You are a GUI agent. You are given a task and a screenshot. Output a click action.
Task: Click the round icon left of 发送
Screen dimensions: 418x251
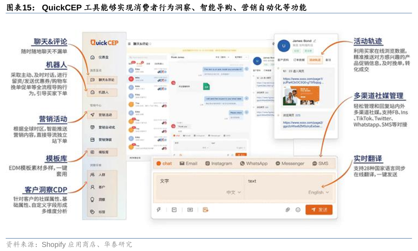tap(298, 210)
